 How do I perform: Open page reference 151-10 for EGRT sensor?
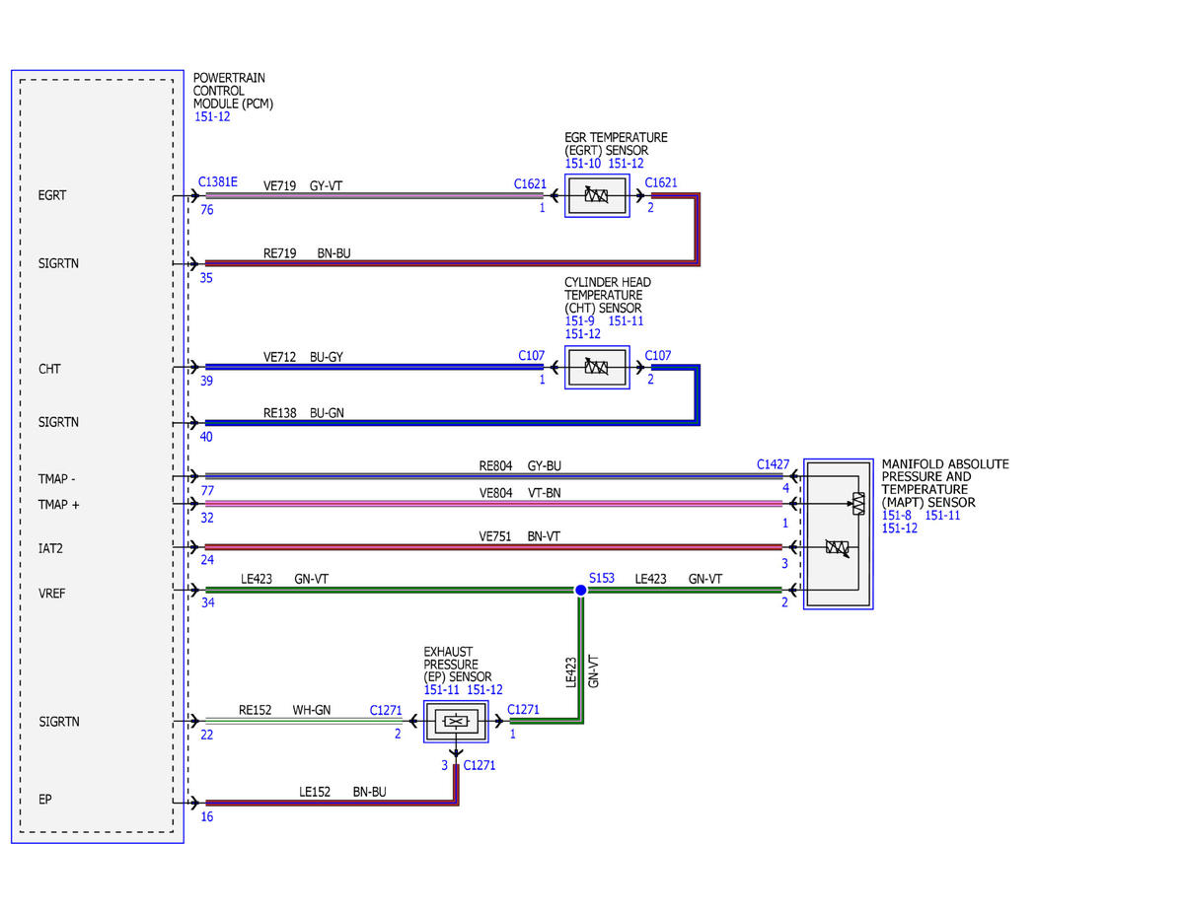coord(583,164)
